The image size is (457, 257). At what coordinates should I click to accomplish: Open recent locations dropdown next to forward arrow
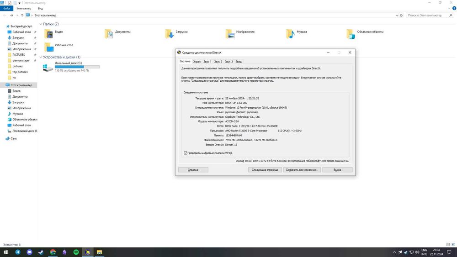click(17, 16)
